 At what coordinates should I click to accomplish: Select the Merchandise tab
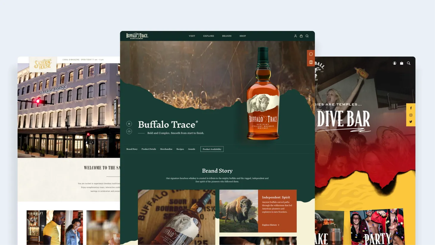166,149
